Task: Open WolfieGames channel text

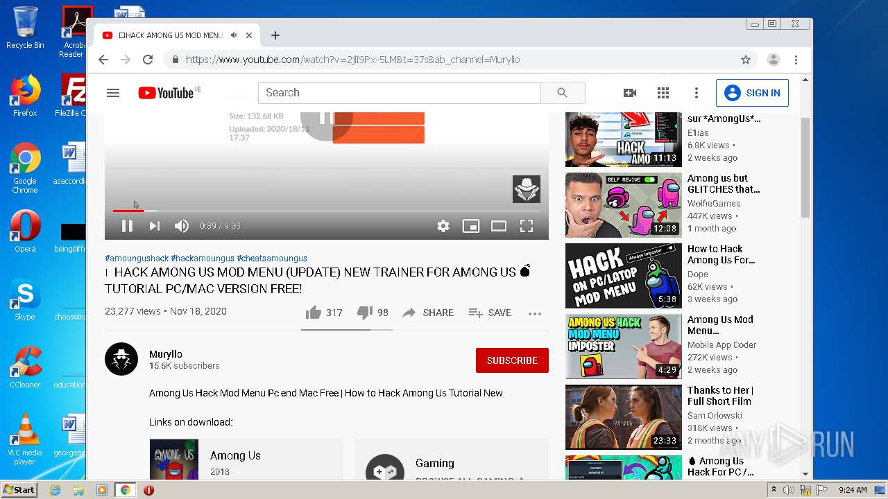Action: (714, 203)
